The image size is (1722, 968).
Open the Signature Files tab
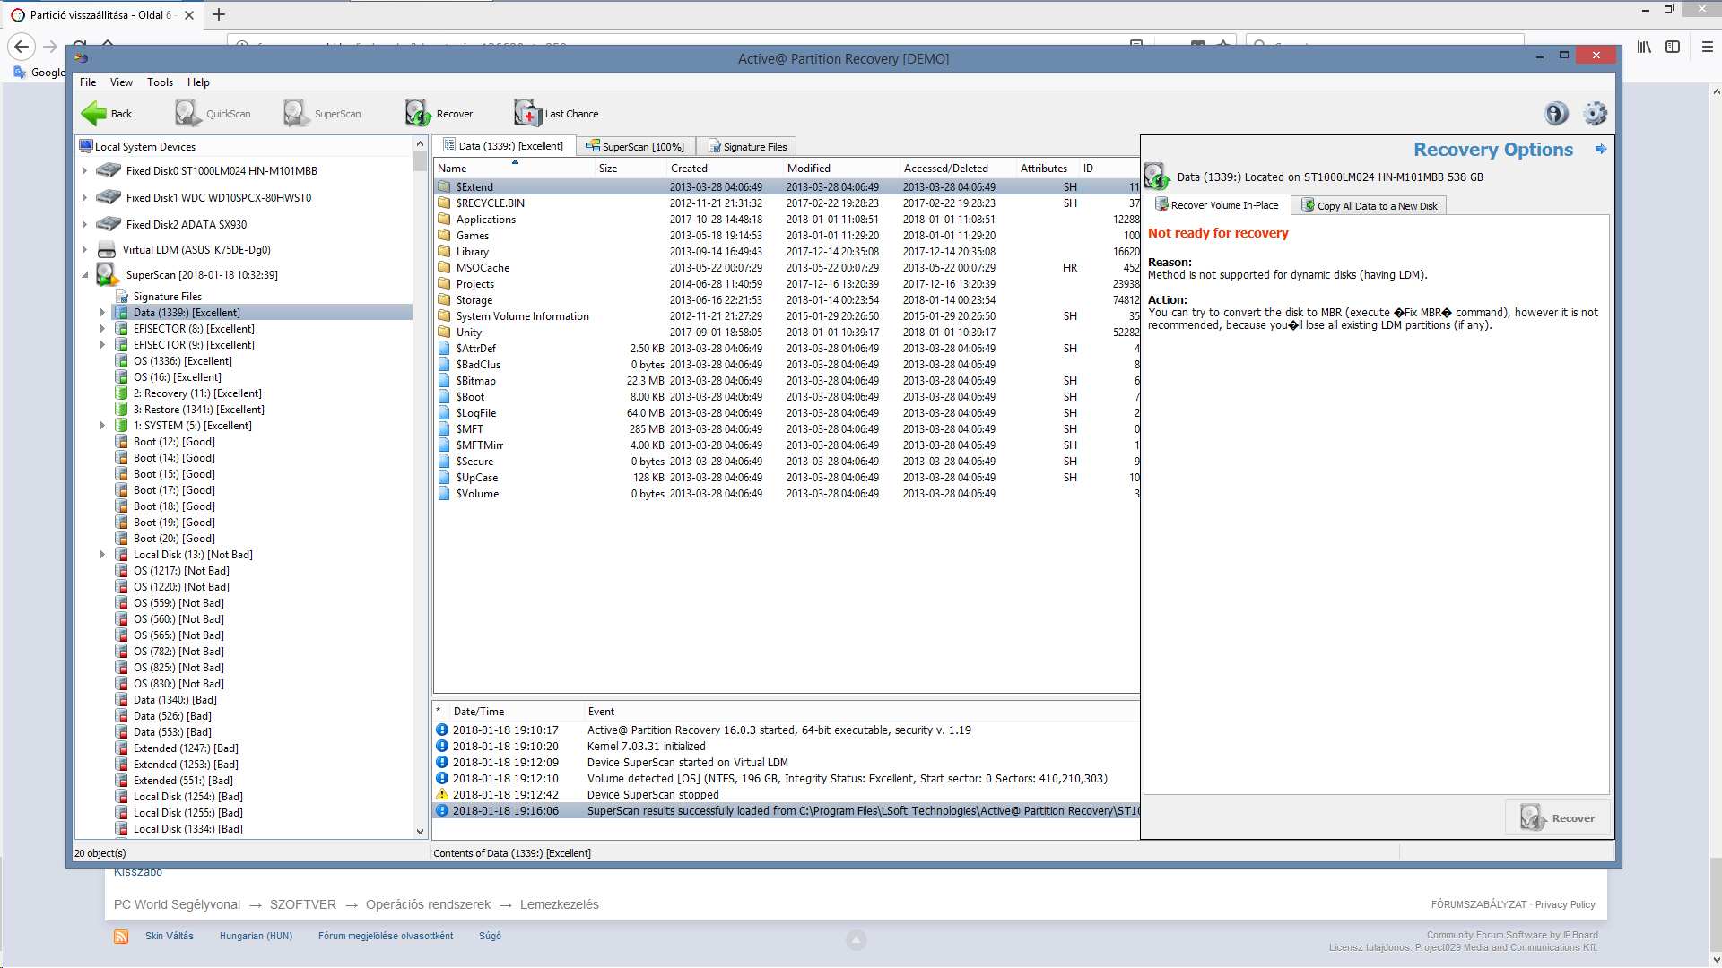pos(748,147)
